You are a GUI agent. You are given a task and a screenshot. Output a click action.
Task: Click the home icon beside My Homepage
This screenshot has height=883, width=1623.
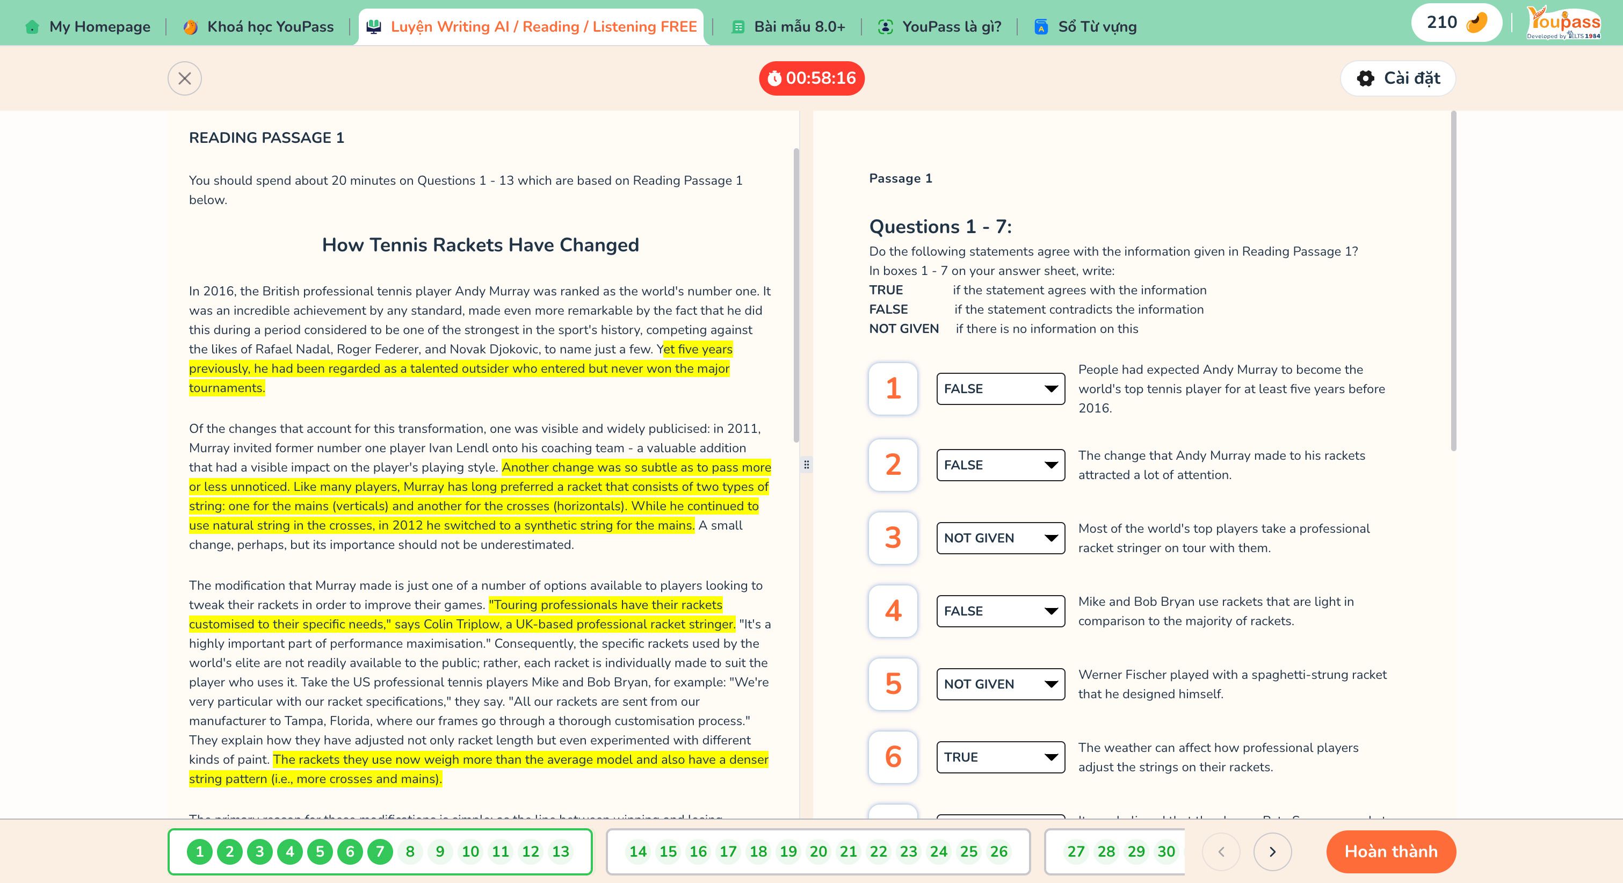click(32, 27)
